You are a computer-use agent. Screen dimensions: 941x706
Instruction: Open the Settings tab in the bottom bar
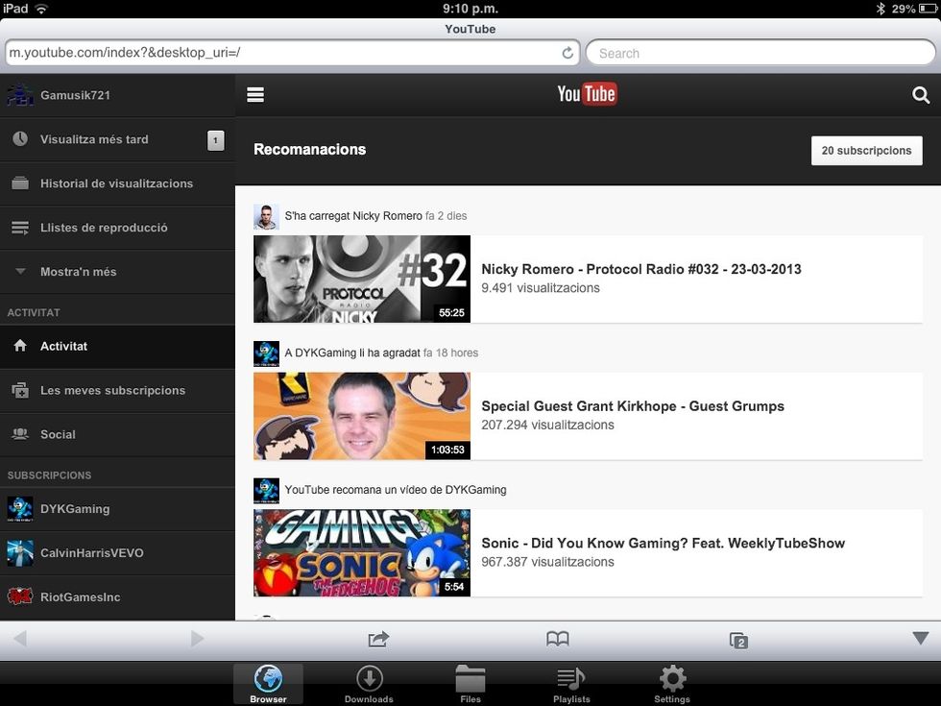(671, 682)
